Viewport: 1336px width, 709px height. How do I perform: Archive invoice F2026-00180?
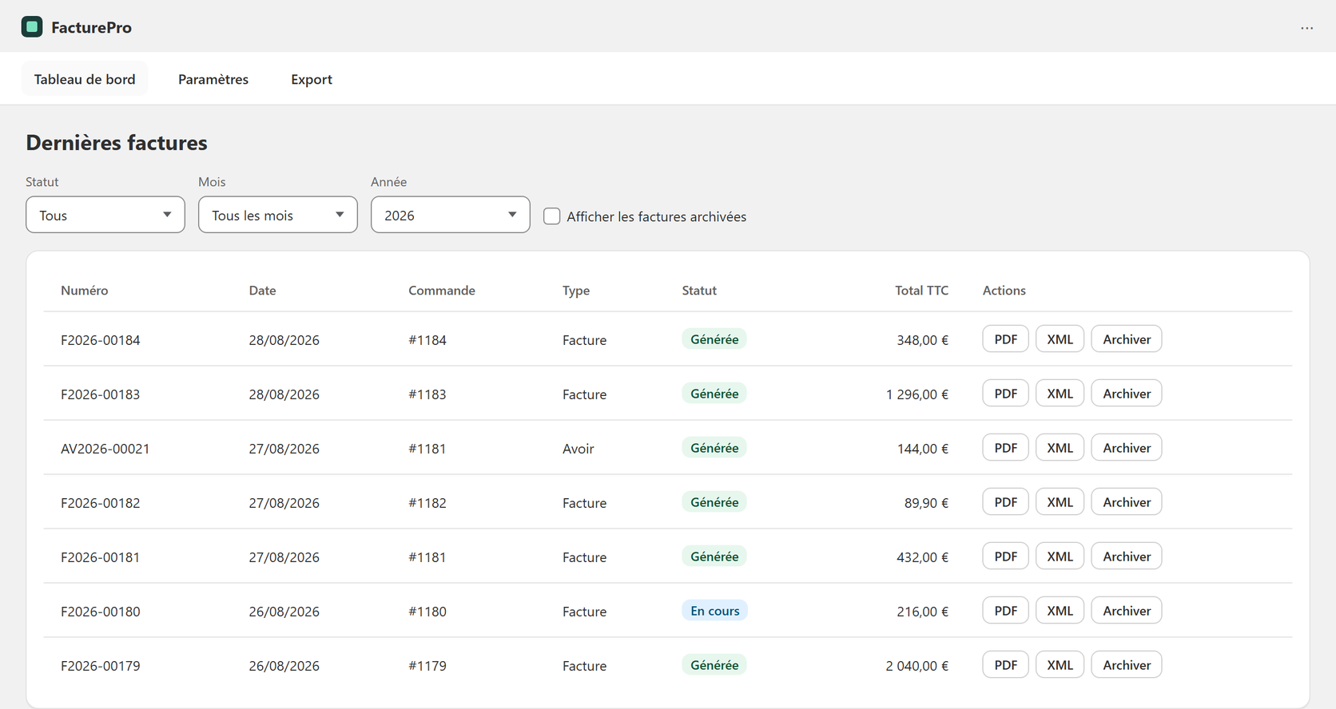point(1127,611)
